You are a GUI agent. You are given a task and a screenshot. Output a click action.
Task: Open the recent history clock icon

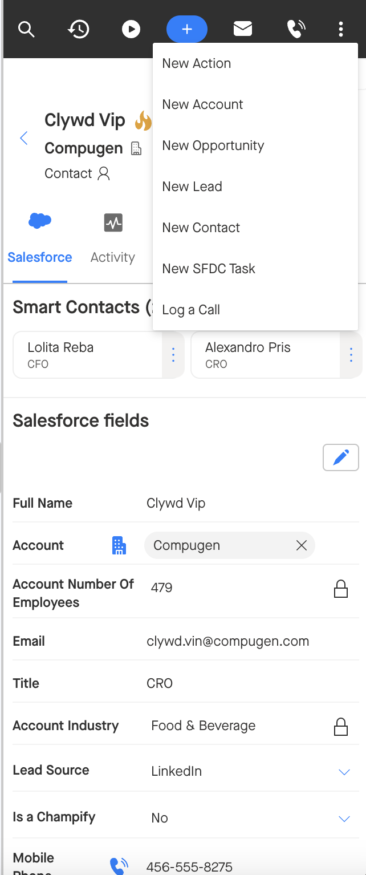coord(79,29)
